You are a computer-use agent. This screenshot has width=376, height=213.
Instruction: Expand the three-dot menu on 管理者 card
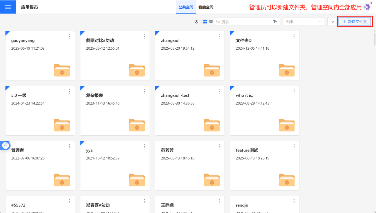pos(69,146)
